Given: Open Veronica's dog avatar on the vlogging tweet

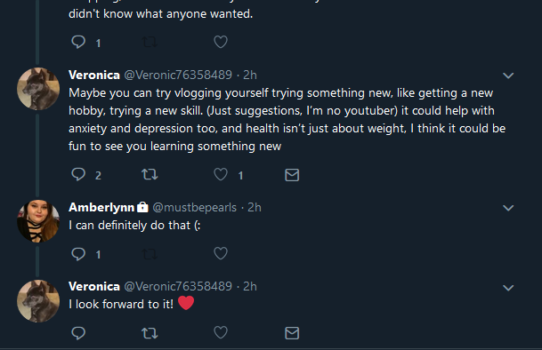Looking at the screenshot, I should 38,89.
